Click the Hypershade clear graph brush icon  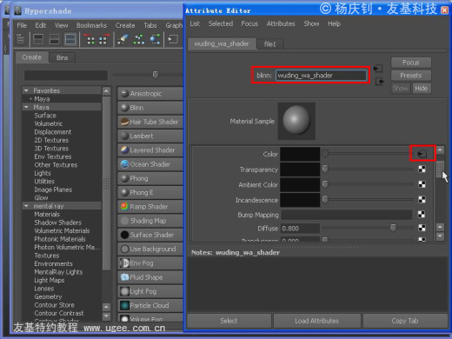click(123, 39)
